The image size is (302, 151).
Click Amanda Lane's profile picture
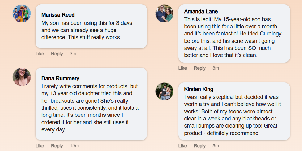coord(165,14)
